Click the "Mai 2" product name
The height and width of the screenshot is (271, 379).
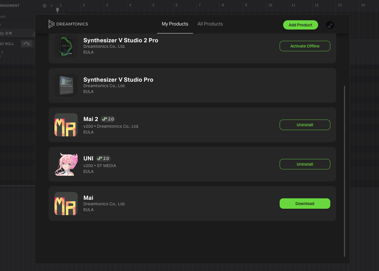[91, 119]
